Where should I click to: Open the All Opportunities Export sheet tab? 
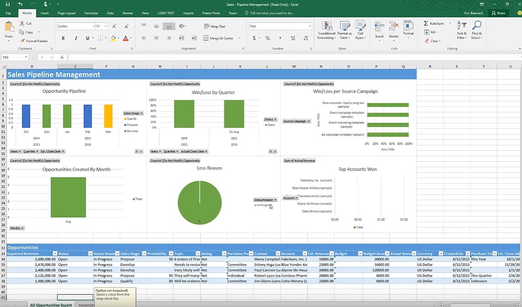(51, 304)
